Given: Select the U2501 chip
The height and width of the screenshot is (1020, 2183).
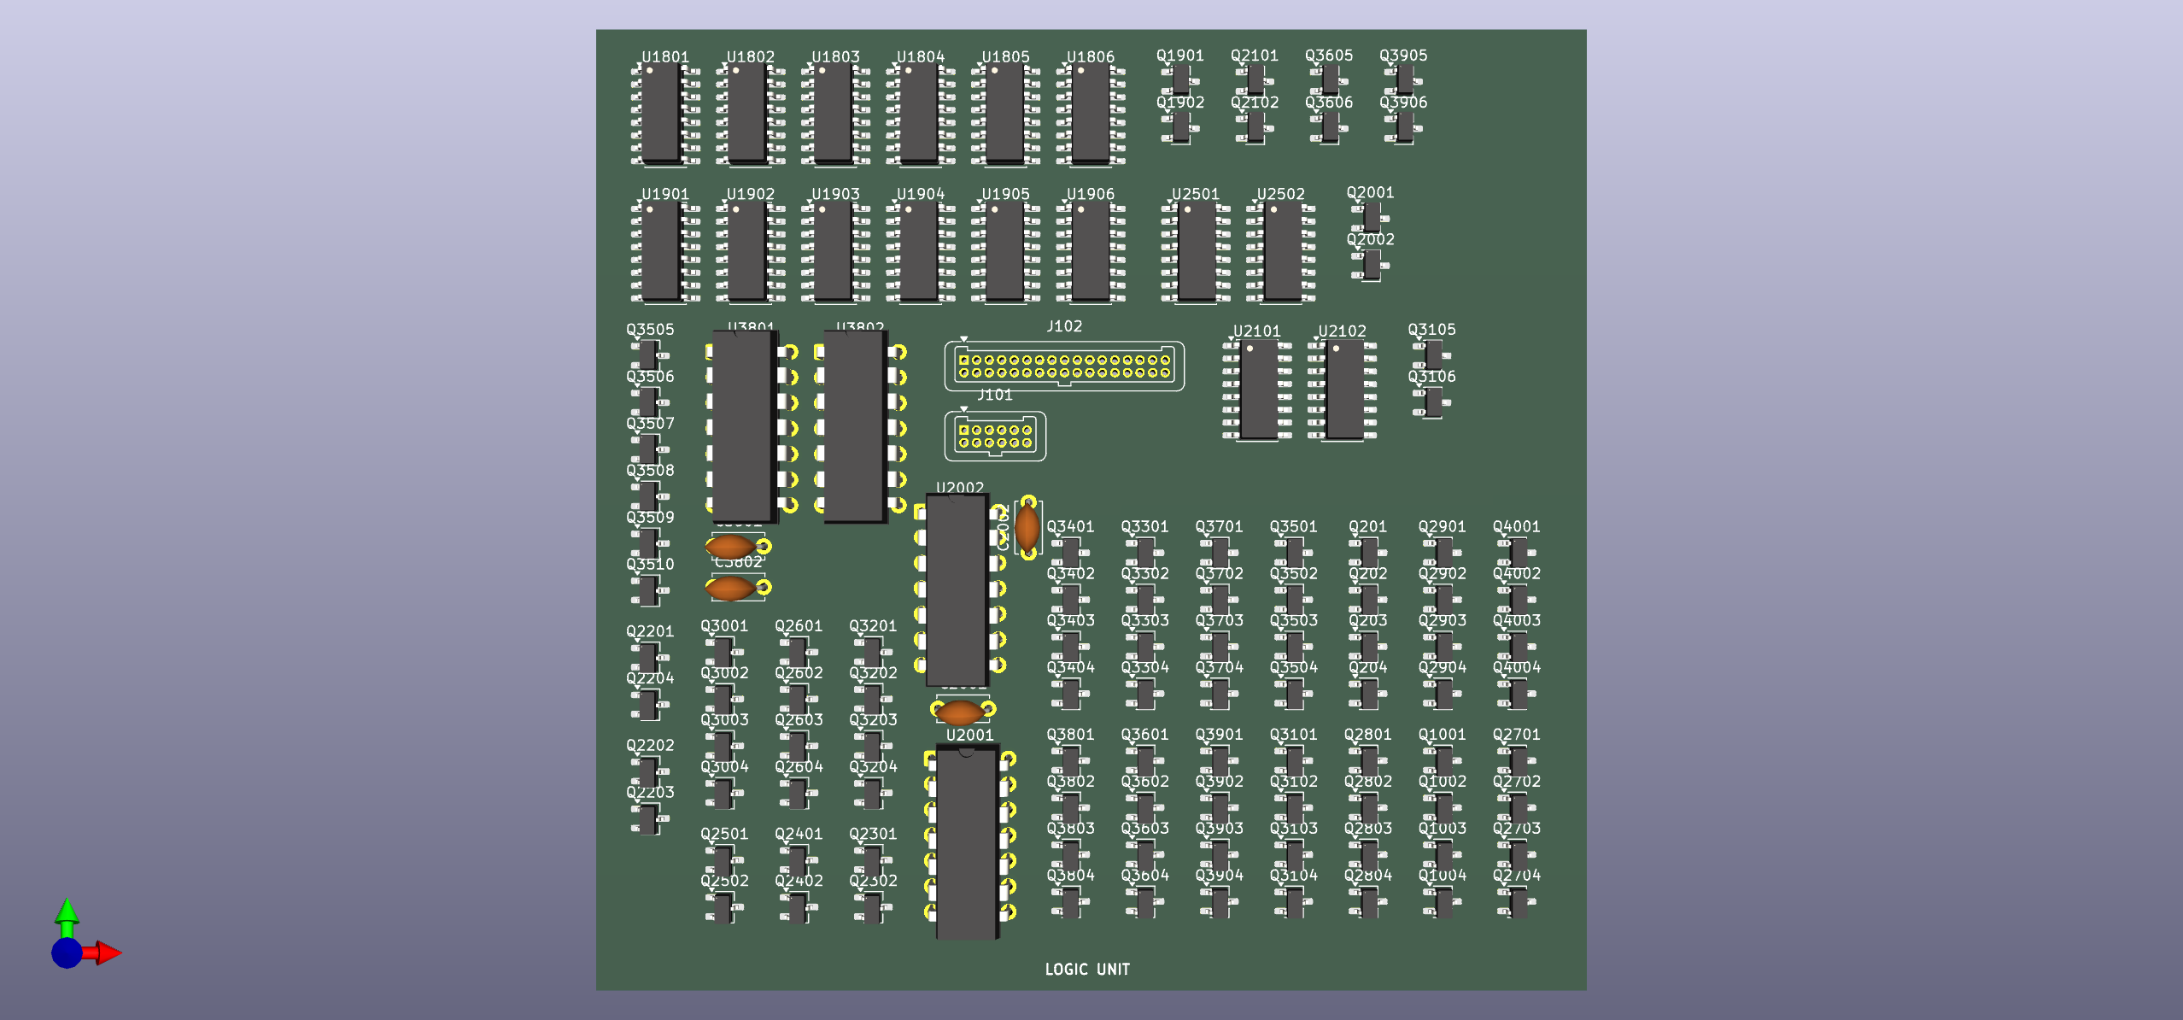Looking at the screenshot, I should click(x=1196, y=252).
